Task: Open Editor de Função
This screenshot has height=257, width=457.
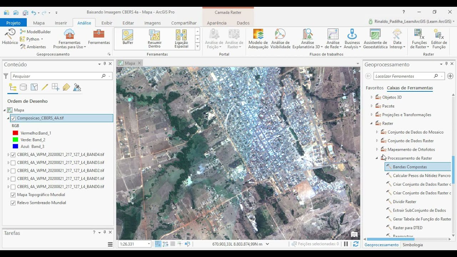Action: click(439, 39)
